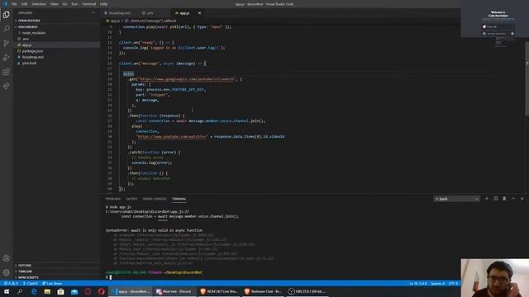Open the Manage gear icon
The image size is (529, 297).
coord(6,272)
